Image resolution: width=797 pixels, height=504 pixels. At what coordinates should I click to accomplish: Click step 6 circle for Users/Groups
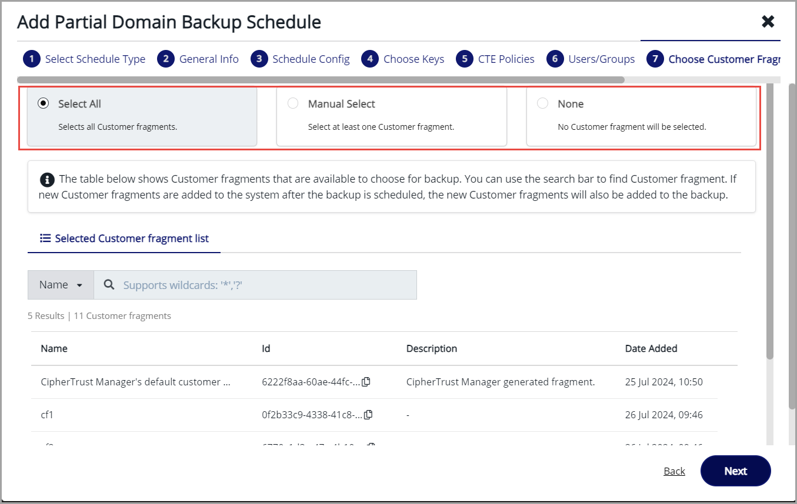click(x=555, y=59)
